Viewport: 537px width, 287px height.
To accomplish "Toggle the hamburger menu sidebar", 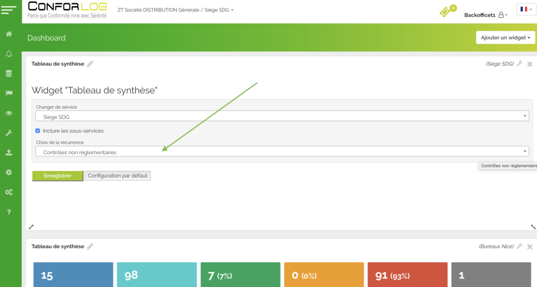I will [9, 10].
